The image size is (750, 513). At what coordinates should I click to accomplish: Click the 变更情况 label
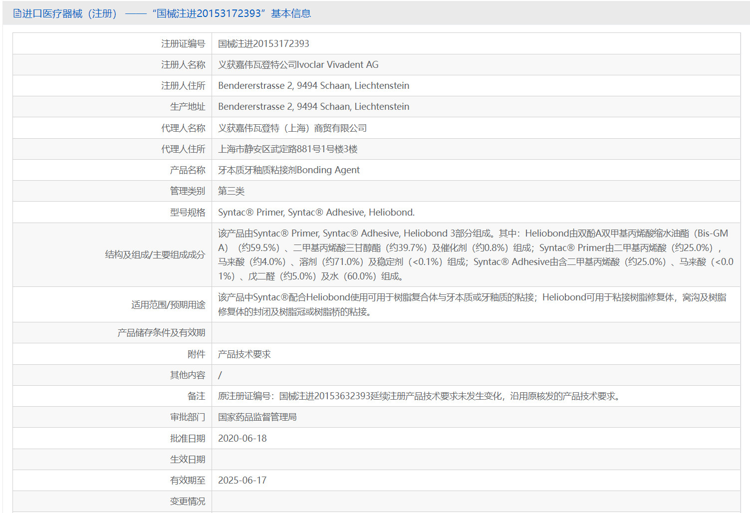[x=188, y=502]
